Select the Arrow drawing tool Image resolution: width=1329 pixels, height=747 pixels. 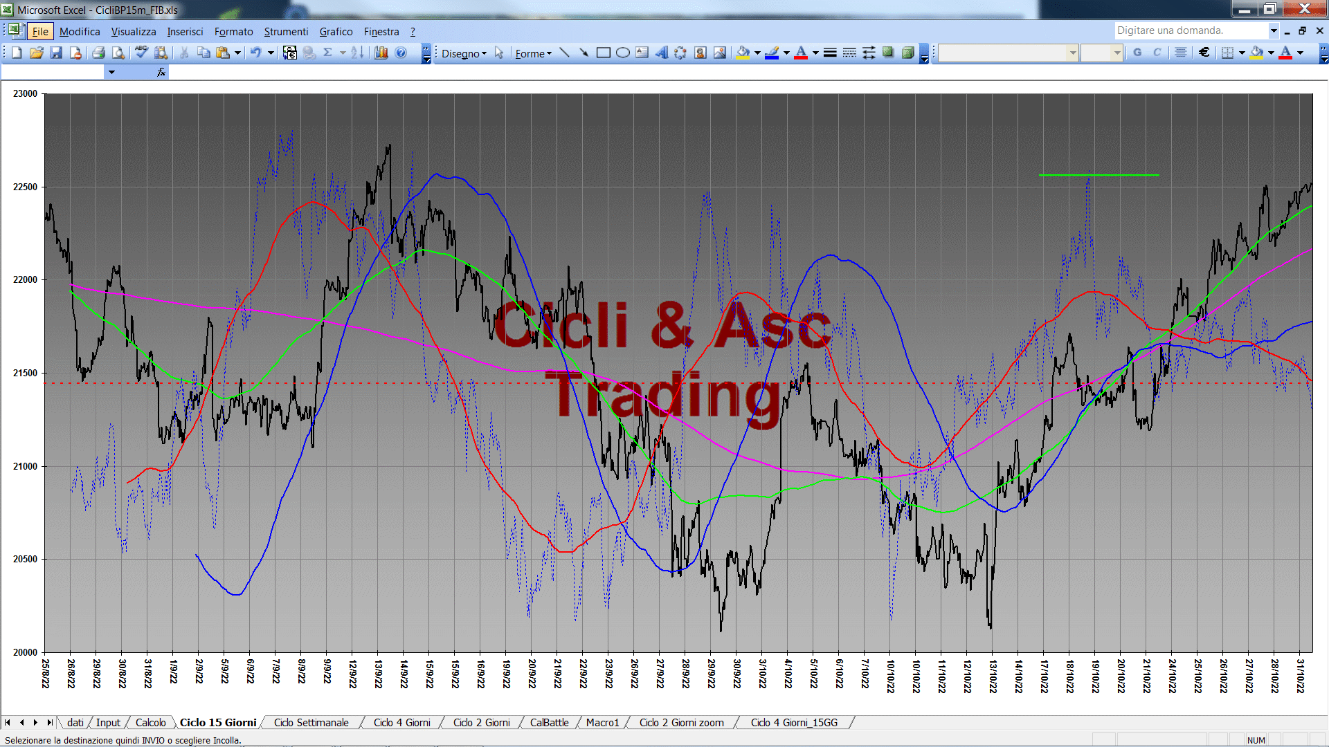coord(584,53)
